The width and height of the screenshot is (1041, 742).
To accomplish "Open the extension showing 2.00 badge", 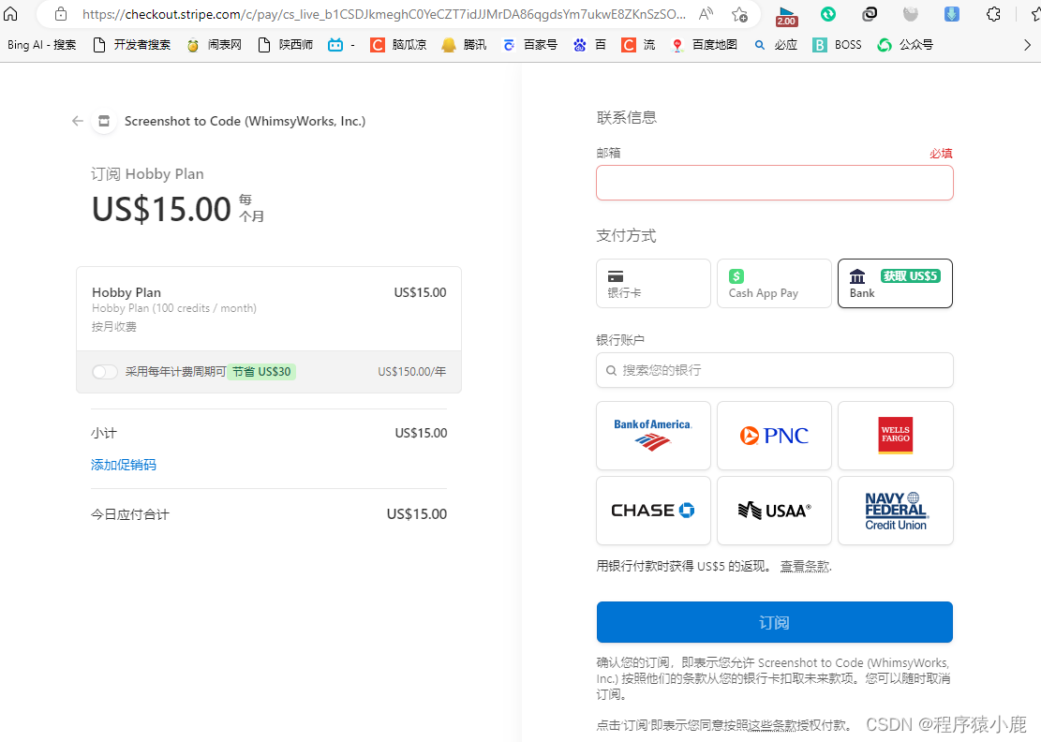I will 786,15.
